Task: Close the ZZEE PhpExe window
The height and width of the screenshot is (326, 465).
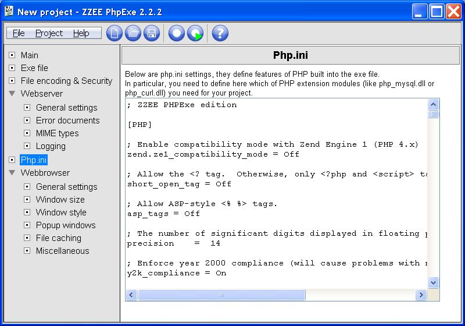Action: [454, 11]
